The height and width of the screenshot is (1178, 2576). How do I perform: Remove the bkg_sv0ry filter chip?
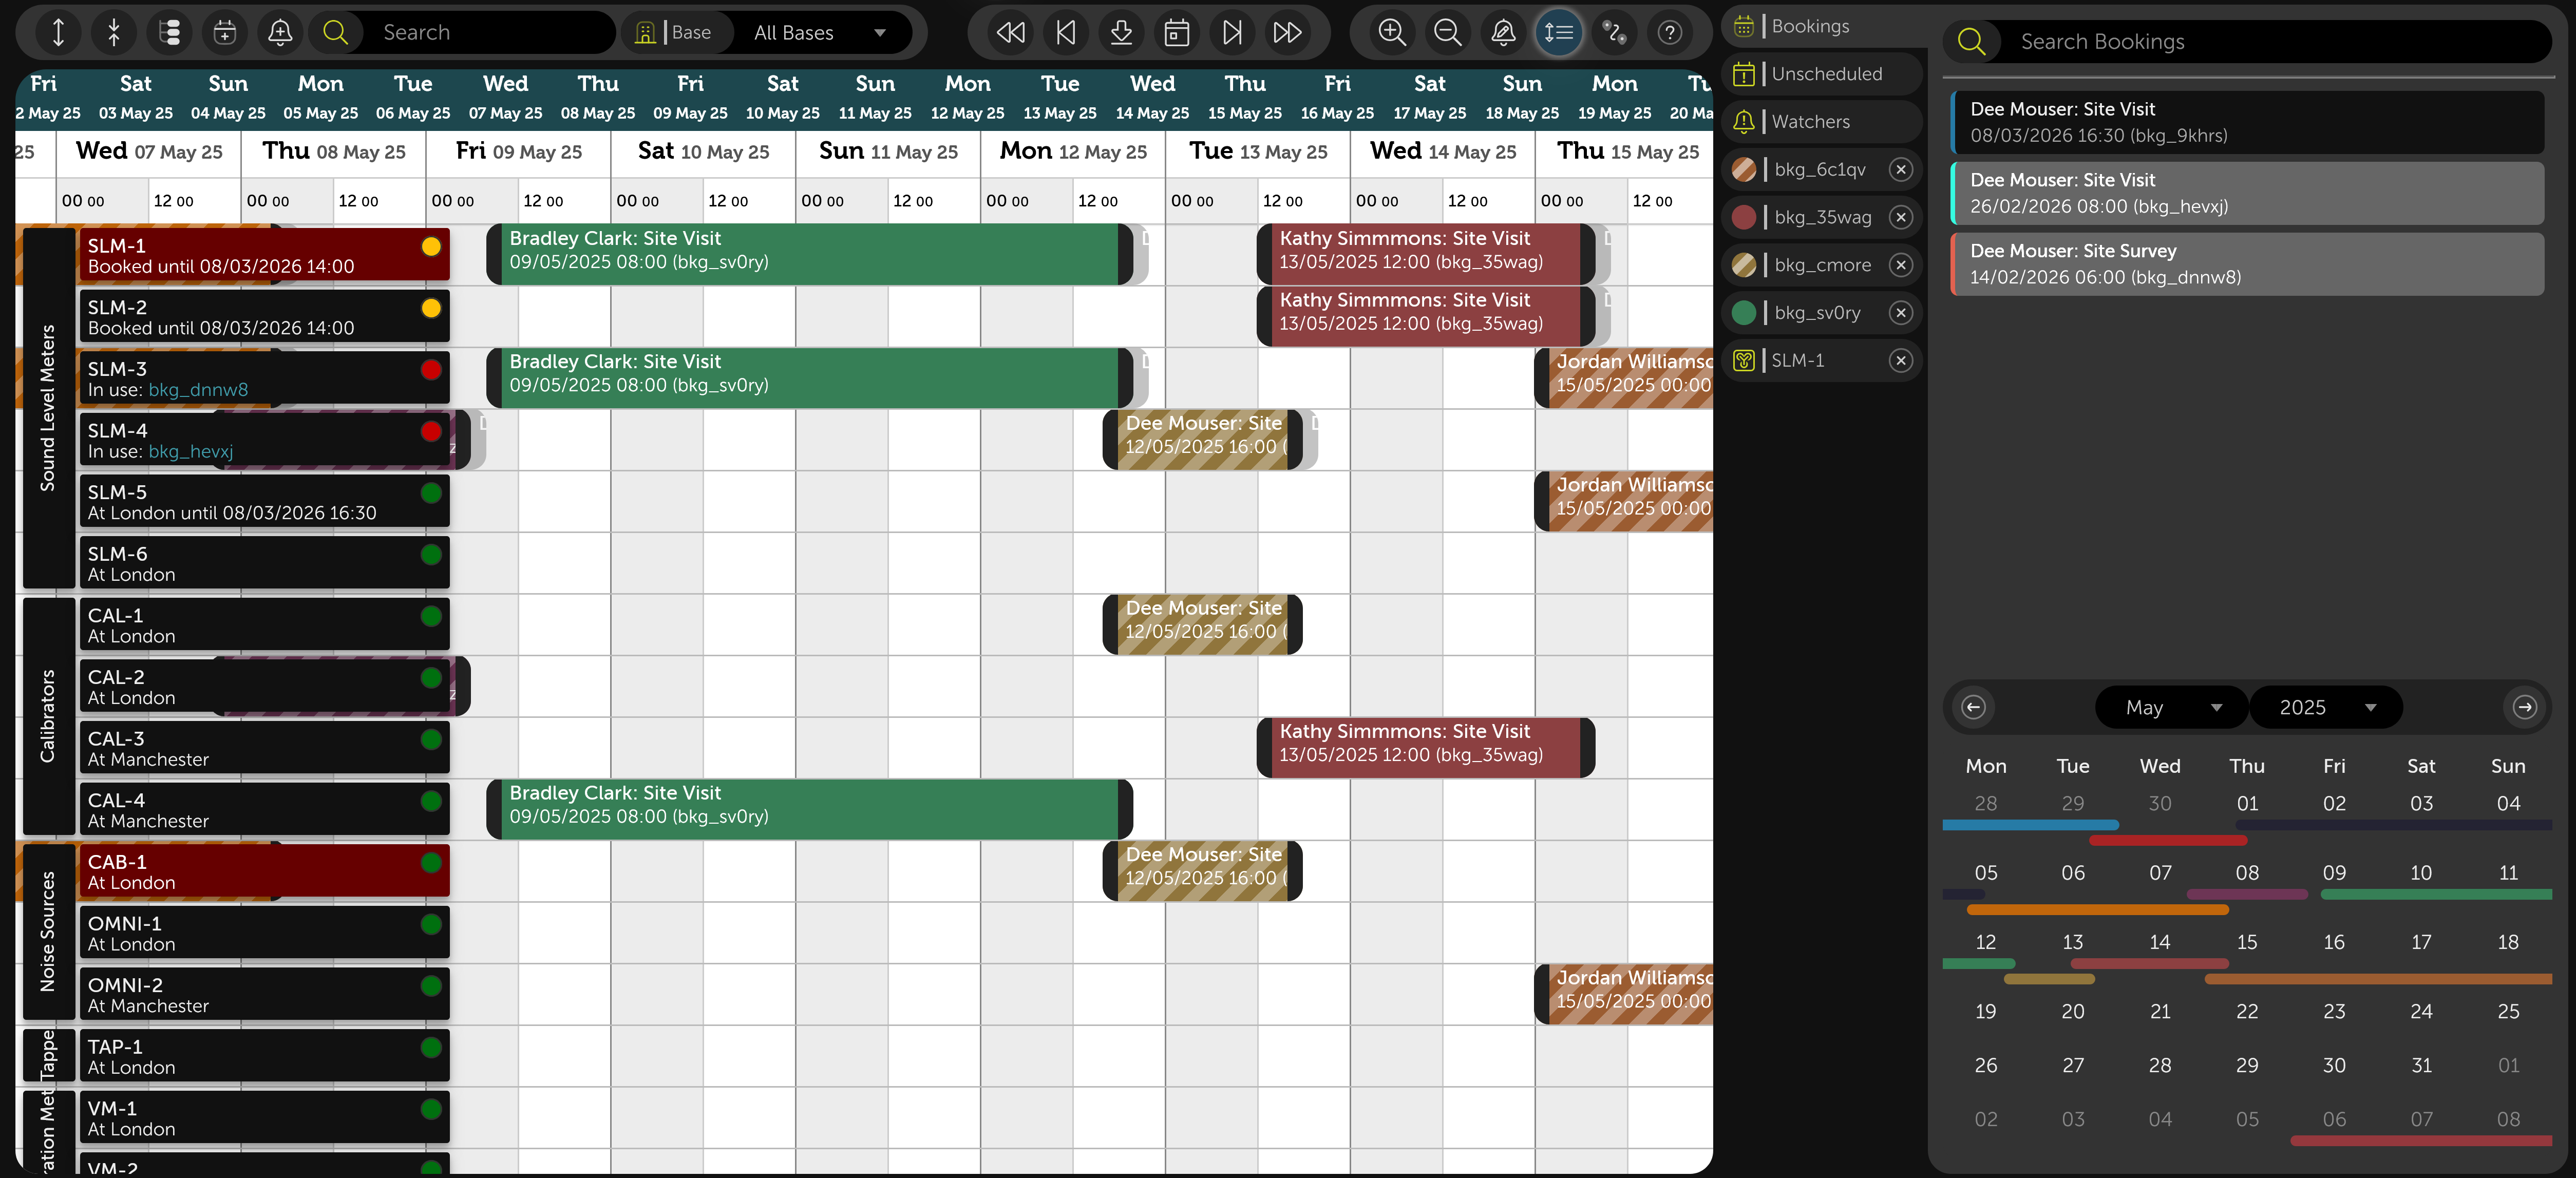(x=1901, y=312)
